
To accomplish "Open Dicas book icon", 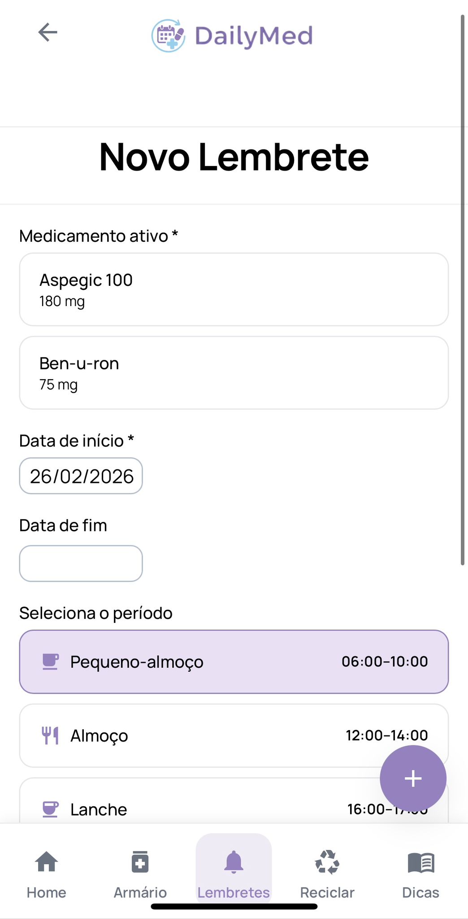I will [x=421, y=862].
